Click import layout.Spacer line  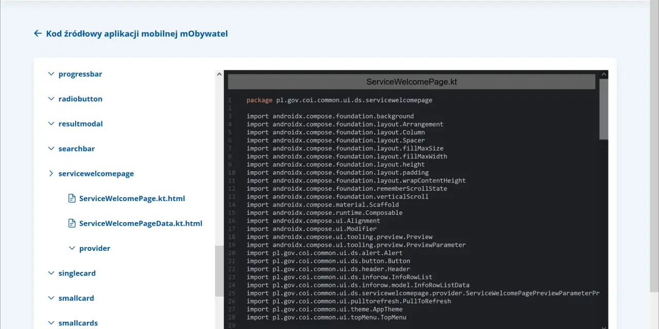[x=336, y=140]
